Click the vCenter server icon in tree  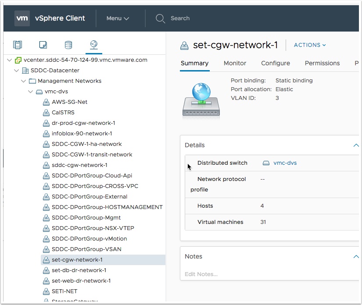point(18,60)
